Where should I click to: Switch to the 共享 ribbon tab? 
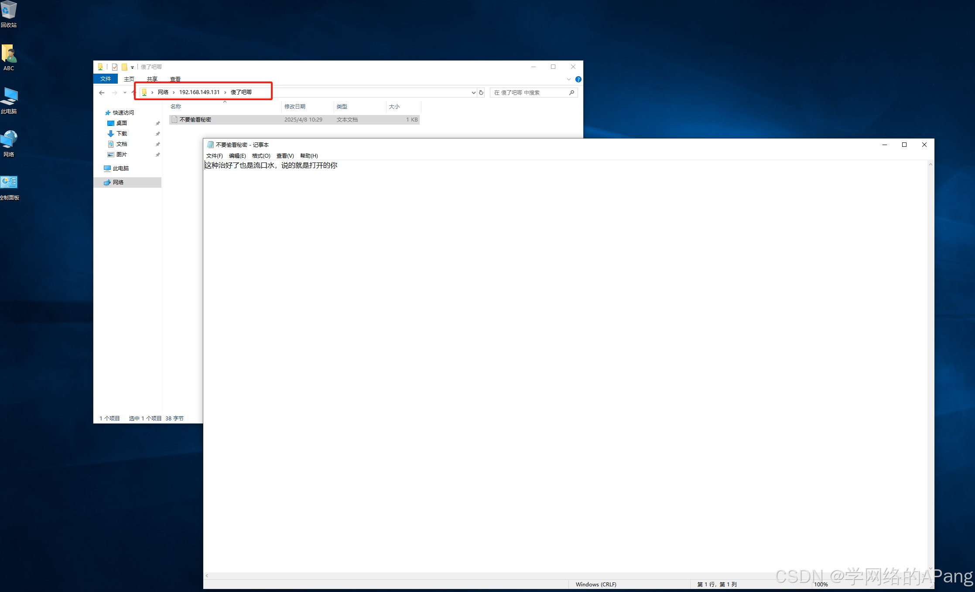pyautogui.click(x=152, y=79)
